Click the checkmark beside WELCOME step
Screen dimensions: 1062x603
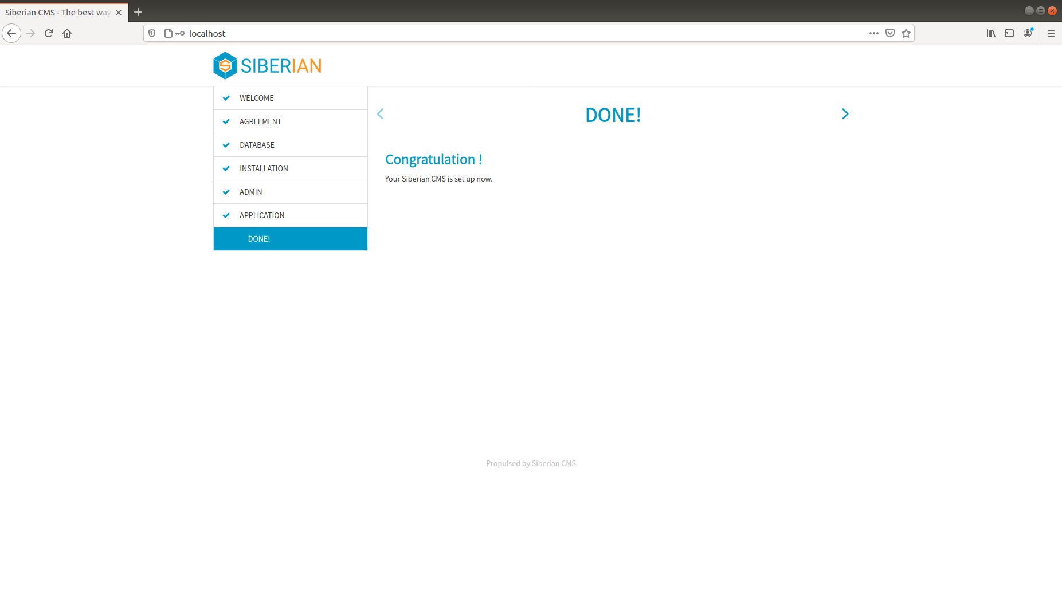(x=226, y=98)
